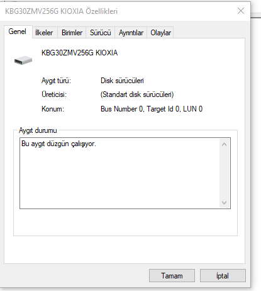Click the Disk sürücüleri device type value
261x291 pixels.
tap(122, 81)
